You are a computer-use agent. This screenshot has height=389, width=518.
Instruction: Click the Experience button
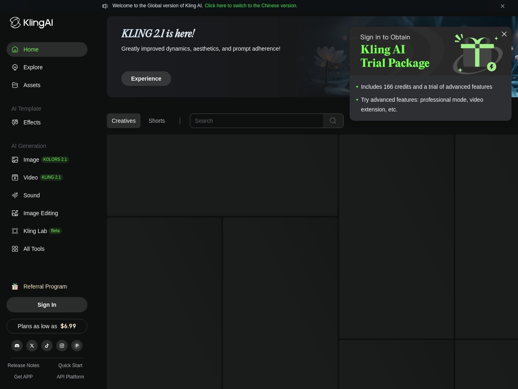click(146, 79)
